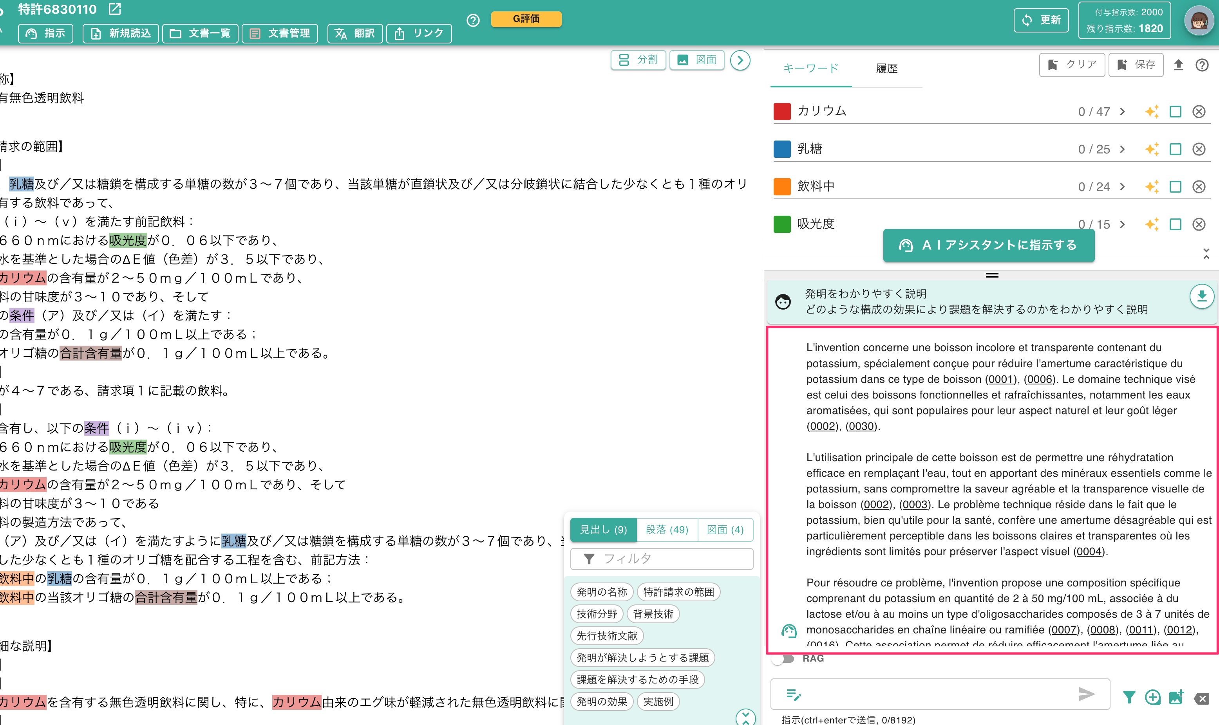Viewport: 1219px width, 725px height.
Task: Click the orange G評価 button
Action: 526,18
